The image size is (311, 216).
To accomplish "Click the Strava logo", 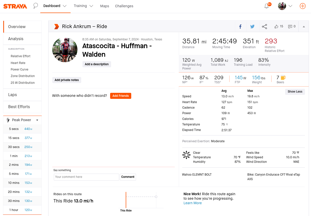I will [15, 6].
